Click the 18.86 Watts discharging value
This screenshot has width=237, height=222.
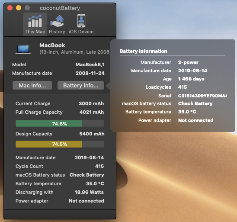coord(90,192)
